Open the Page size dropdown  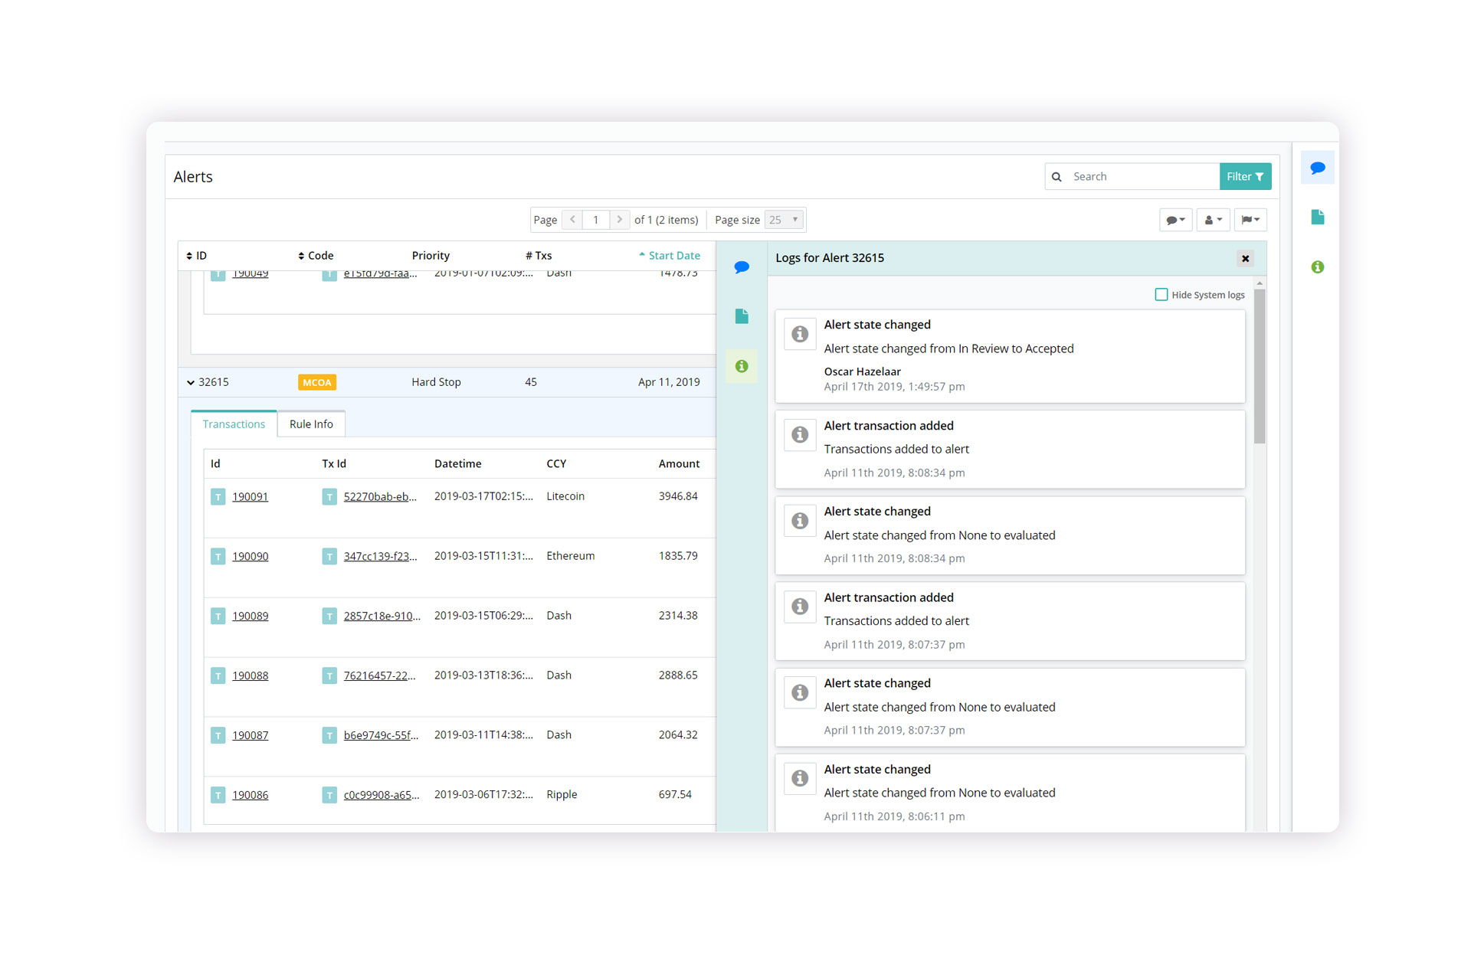pos(784,221)
